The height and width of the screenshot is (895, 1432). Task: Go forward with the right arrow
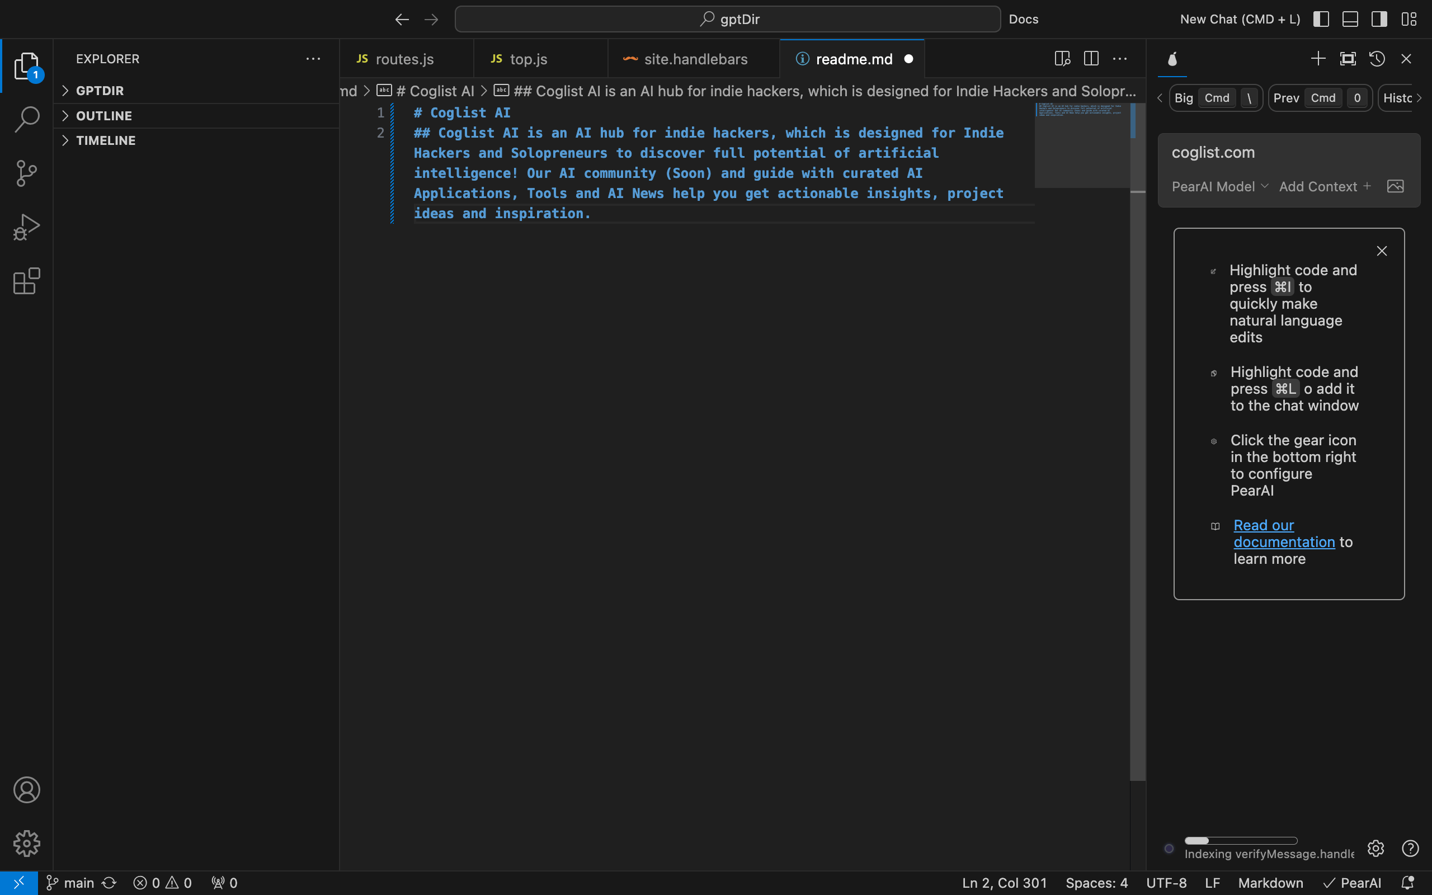[x=431, y=20]
